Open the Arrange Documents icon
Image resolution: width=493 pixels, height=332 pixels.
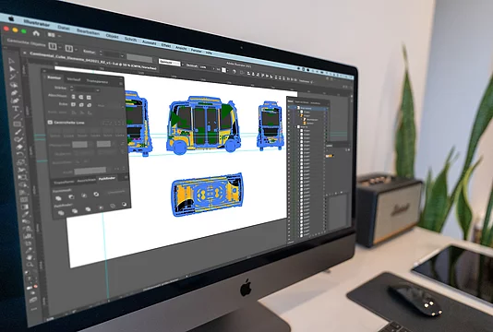click(52, 35)
